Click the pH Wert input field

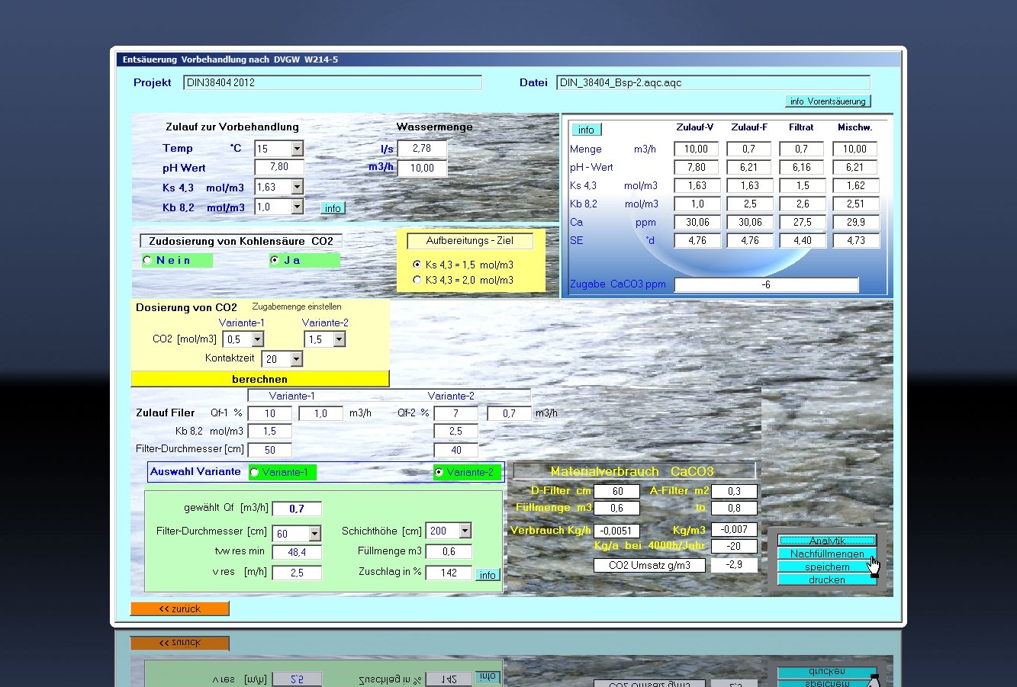[278, 167]
